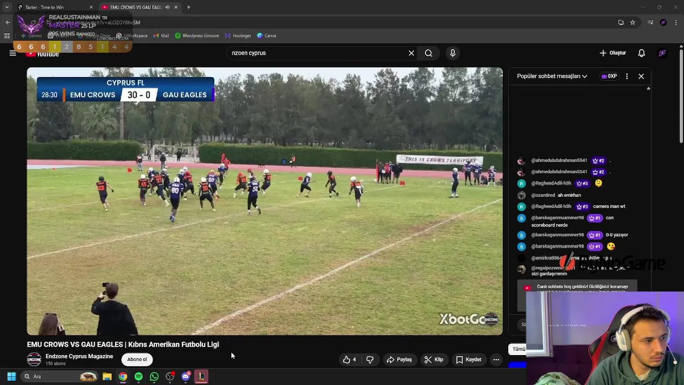Click Chrome icon in the taskbar
The height and width of the screenshot is (385, 684).
[123, 376]
